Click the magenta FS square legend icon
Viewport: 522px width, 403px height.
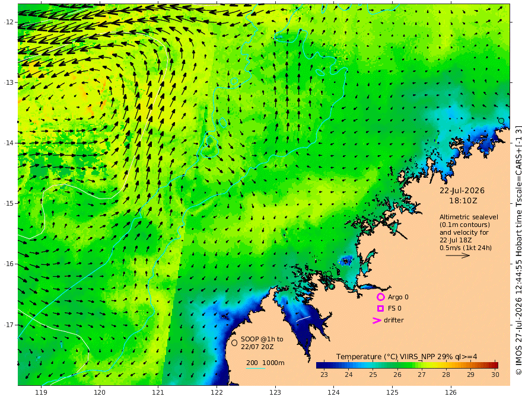[x=380, y=309]
